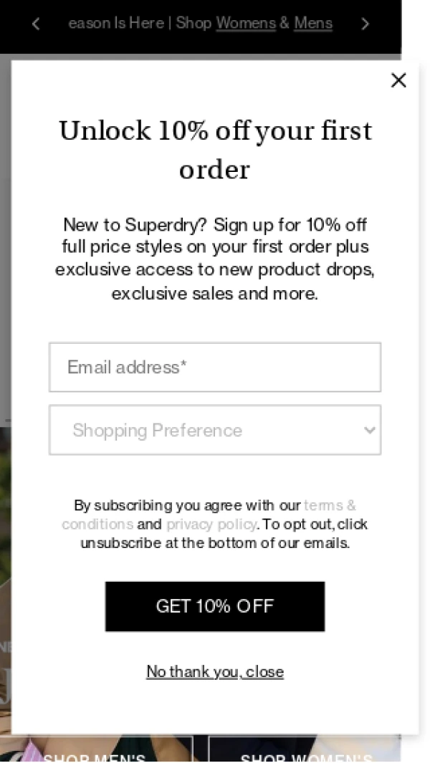Screen dimensions: 430x763
Task: Click the next announcement arrow in banner
Action: 365,24
